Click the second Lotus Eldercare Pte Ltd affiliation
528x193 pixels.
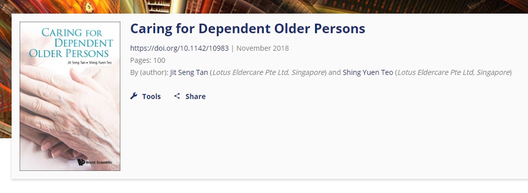[453, 72]
